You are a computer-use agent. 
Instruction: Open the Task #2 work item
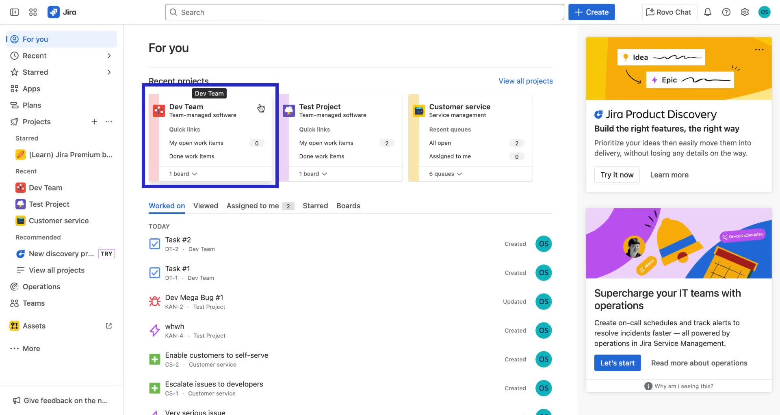tap(178, 240)
